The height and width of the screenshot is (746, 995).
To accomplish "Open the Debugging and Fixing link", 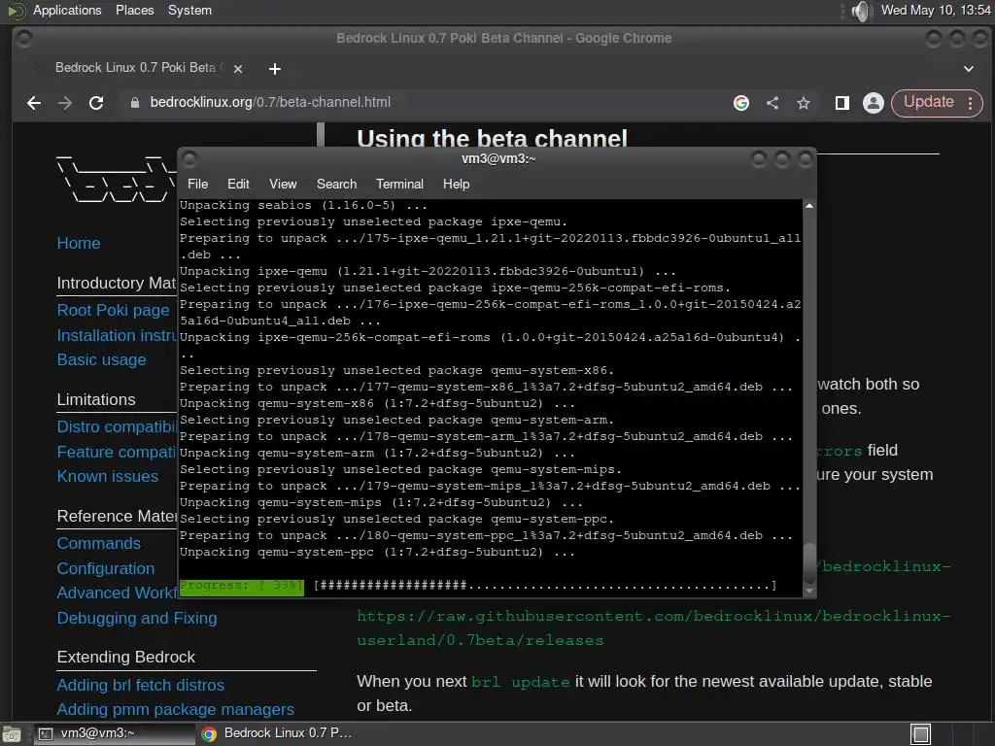I will click(x=137, y=618).
